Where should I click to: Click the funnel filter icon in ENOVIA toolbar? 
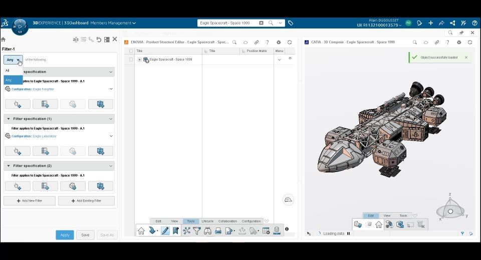(197, 231)
